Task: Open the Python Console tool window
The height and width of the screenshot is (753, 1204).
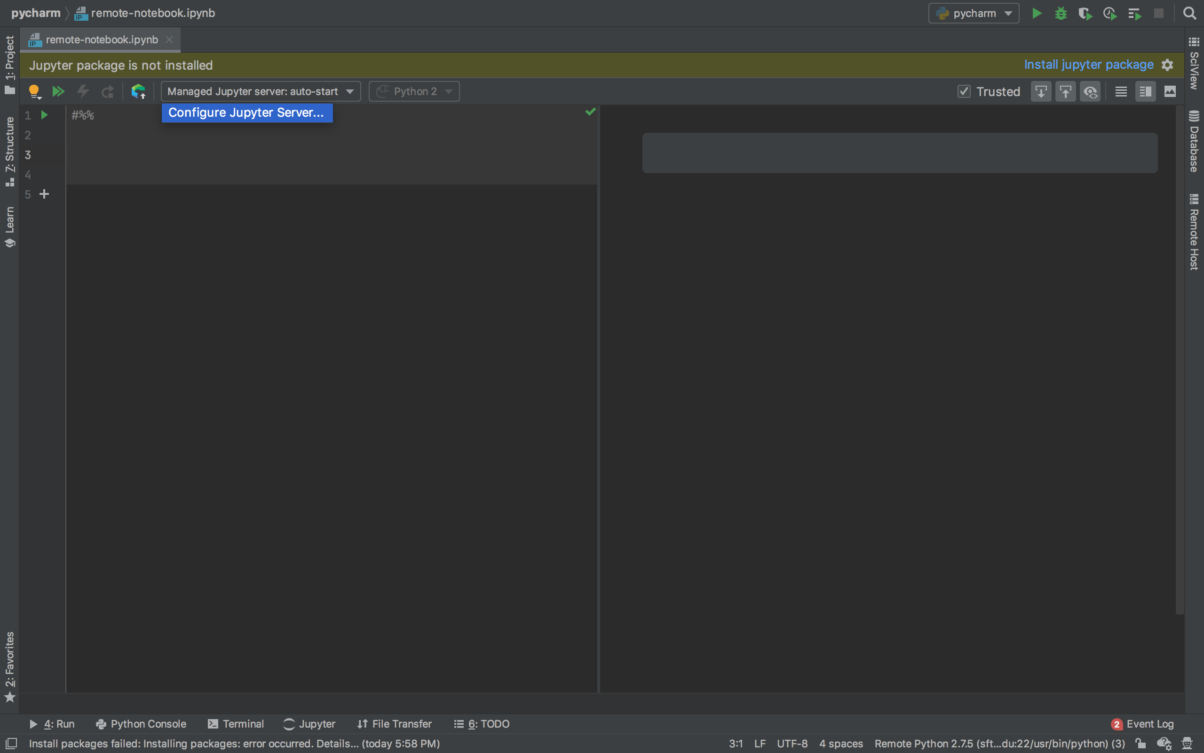Action: (141, 724)
